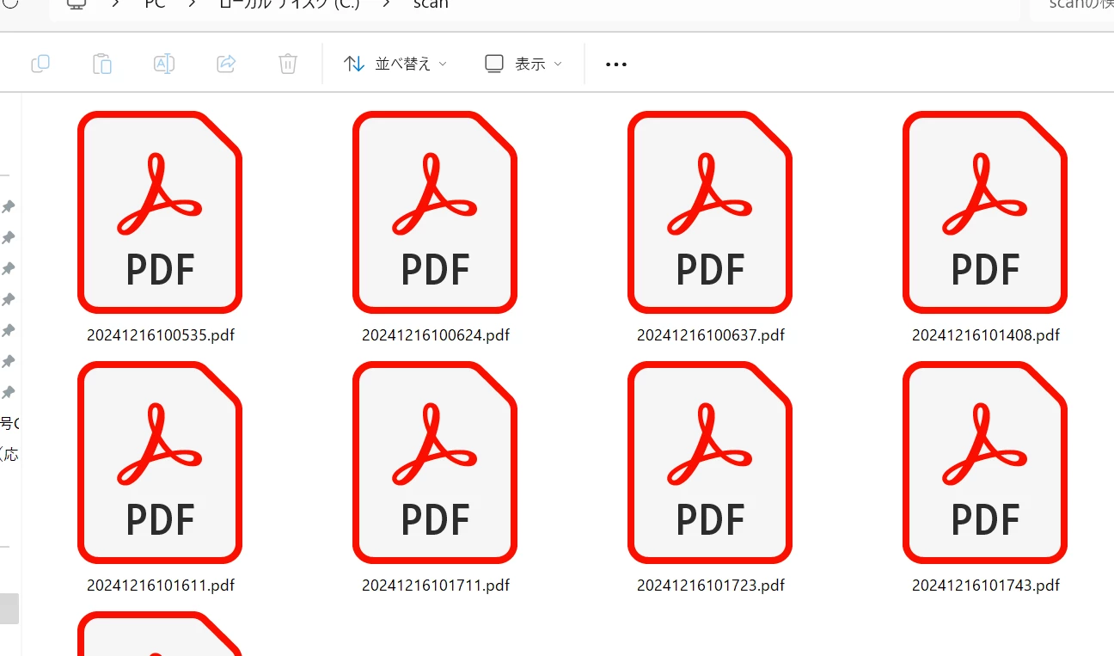1114x656 pixels.
Task: Click file name 20241216101408.pdf
Action: pyautogui.click(x=986, y=335)
